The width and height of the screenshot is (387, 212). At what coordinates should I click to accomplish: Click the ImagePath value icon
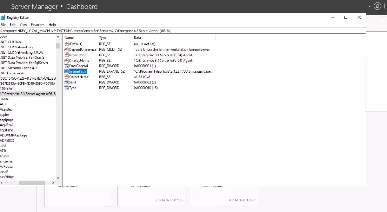(x=66, y=71)
